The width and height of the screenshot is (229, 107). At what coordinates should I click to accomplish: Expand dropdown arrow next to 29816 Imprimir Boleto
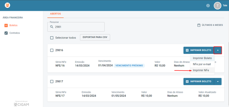218,50
